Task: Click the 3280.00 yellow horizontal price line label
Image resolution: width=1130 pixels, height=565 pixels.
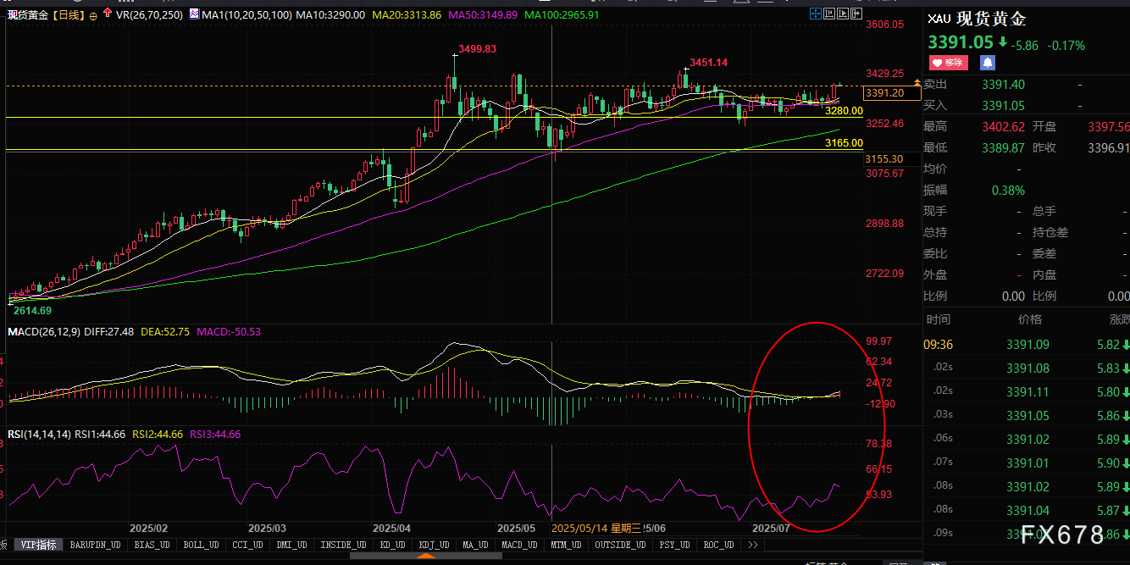Action: point(843,111)
